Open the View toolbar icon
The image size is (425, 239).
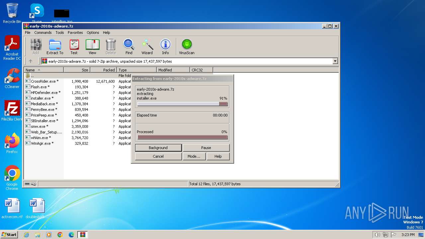click(92, 47)
